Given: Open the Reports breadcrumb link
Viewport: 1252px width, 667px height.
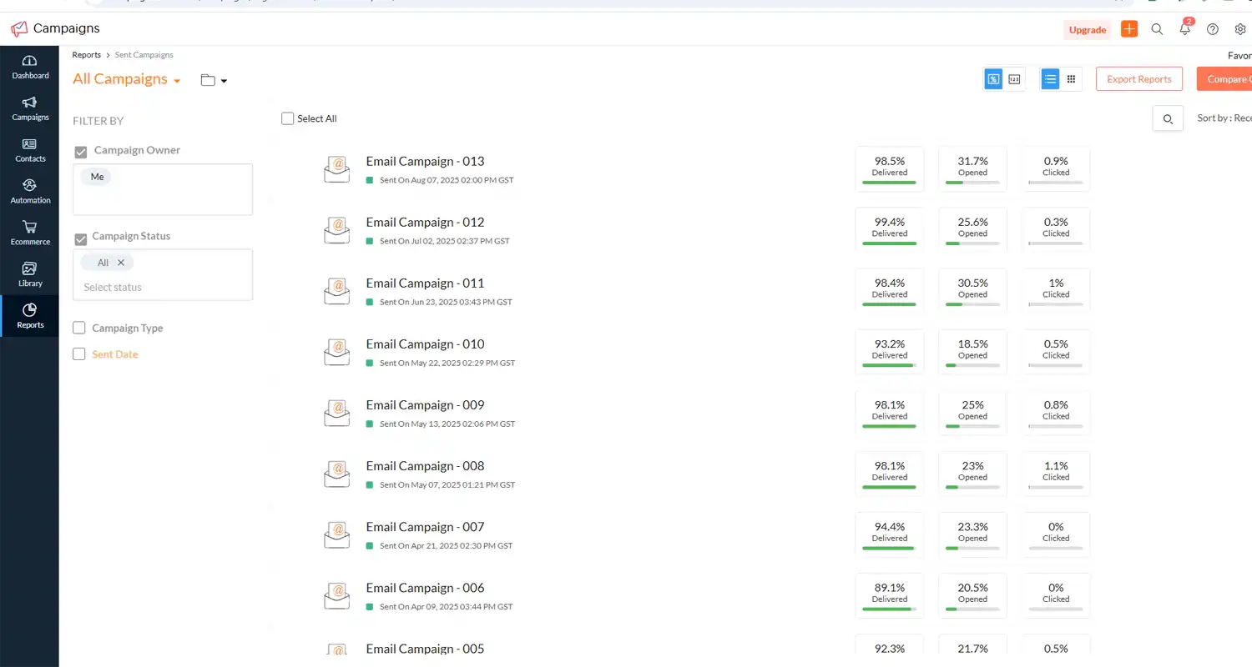Looking at the screenshot, I should tap(86, 54).
